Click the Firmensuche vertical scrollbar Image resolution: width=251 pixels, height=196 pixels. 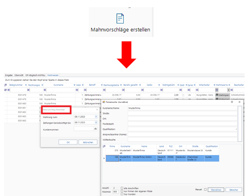pyautogui.click(x=239, y=123)
